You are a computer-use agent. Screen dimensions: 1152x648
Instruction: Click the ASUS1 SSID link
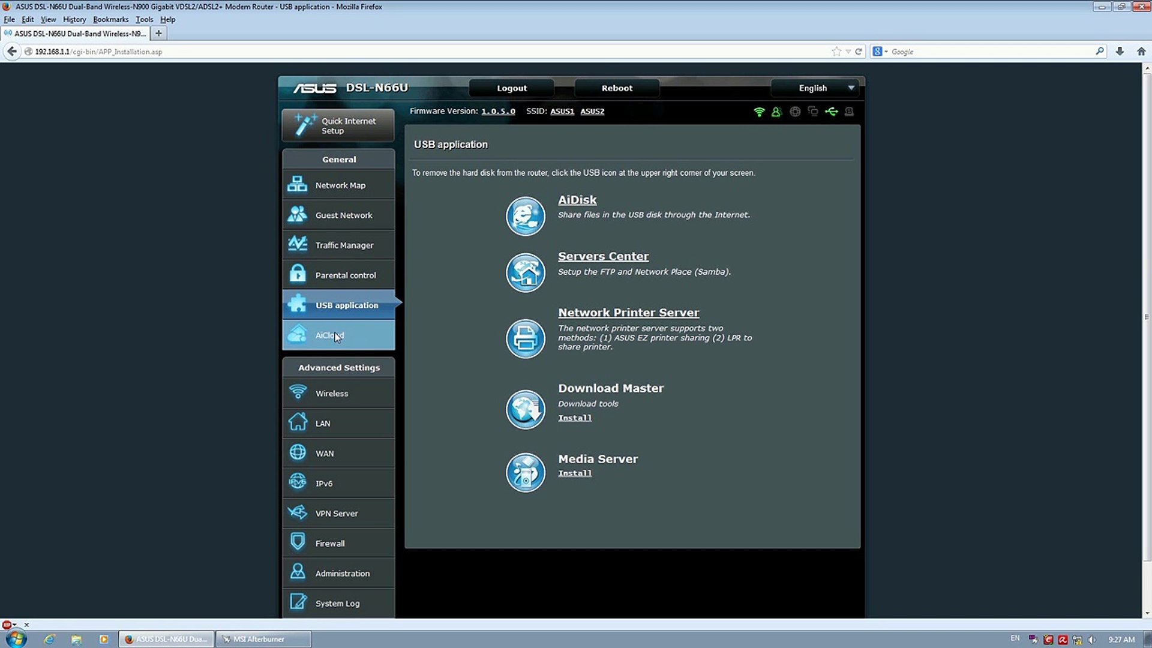(x=562, y=112)
